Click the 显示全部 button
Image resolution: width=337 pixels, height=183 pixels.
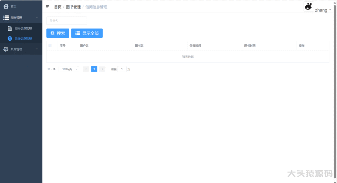(x=87, y=33)
